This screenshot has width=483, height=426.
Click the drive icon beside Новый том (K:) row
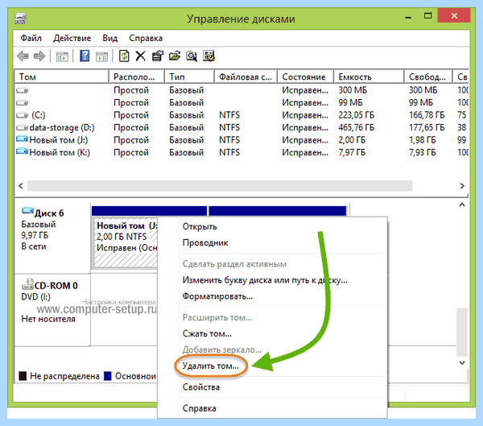22,151
